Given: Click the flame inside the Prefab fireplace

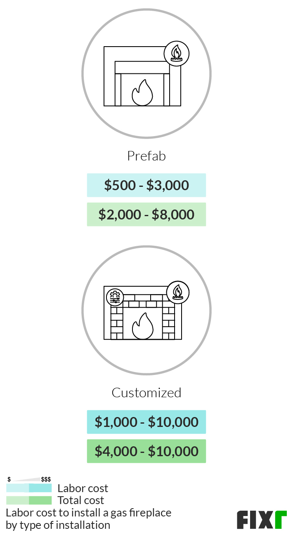Looking at the screenshot, I should coord(142,92).
